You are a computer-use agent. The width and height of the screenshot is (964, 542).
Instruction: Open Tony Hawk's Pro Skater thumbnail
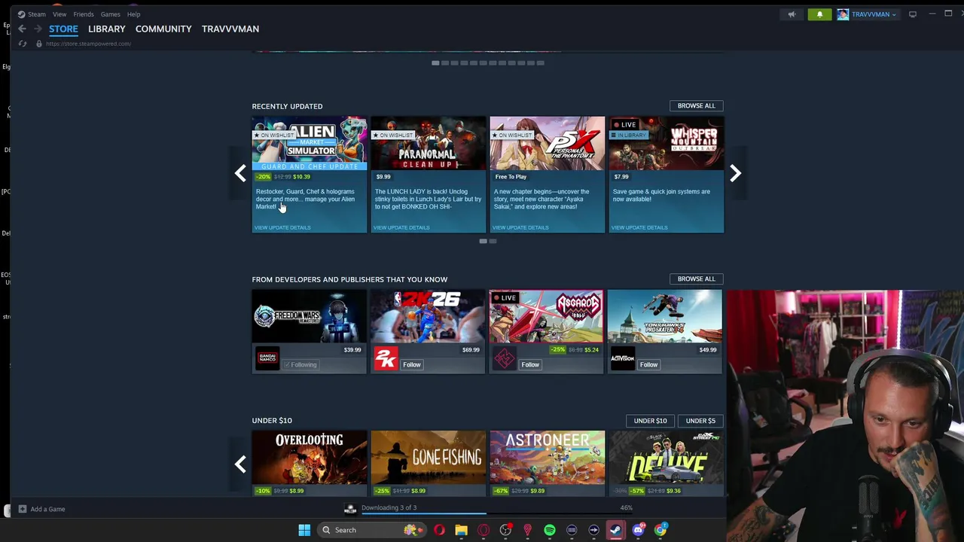[x=665, y=316]
